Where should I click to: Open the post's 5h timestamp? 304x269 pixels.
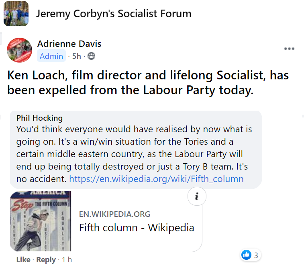pos(76,56)
